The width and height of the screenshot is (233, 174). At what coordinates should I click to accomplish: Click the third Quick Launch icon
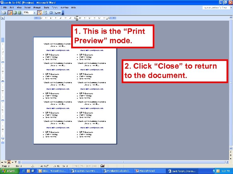pos(33,171)
